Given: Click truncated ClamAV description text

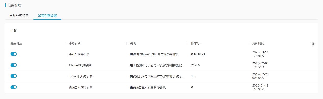Looking at the screenshot, I should (x=157, y=65).
